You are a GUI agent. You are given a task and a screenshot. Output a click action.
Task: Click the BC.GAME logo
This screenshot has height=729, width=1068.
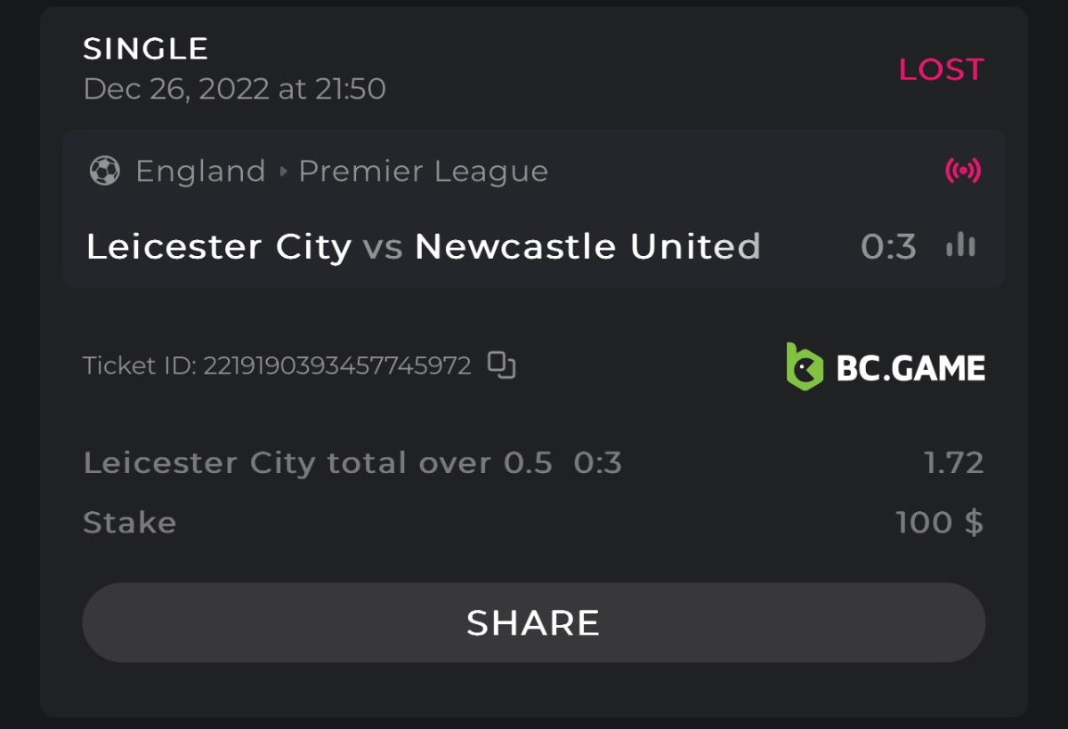click(886, 367)
